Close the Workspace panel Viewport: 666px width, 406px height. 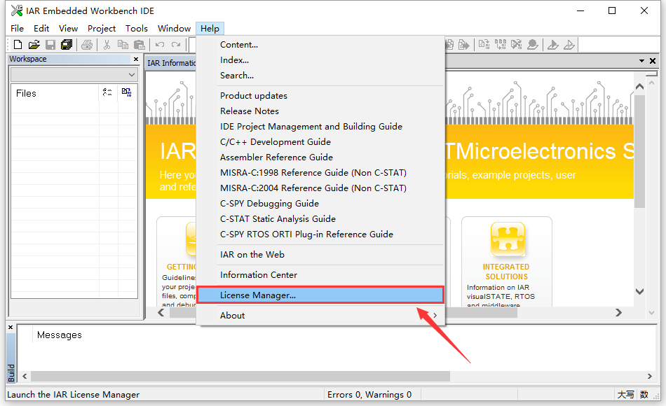tap(136, 59)
